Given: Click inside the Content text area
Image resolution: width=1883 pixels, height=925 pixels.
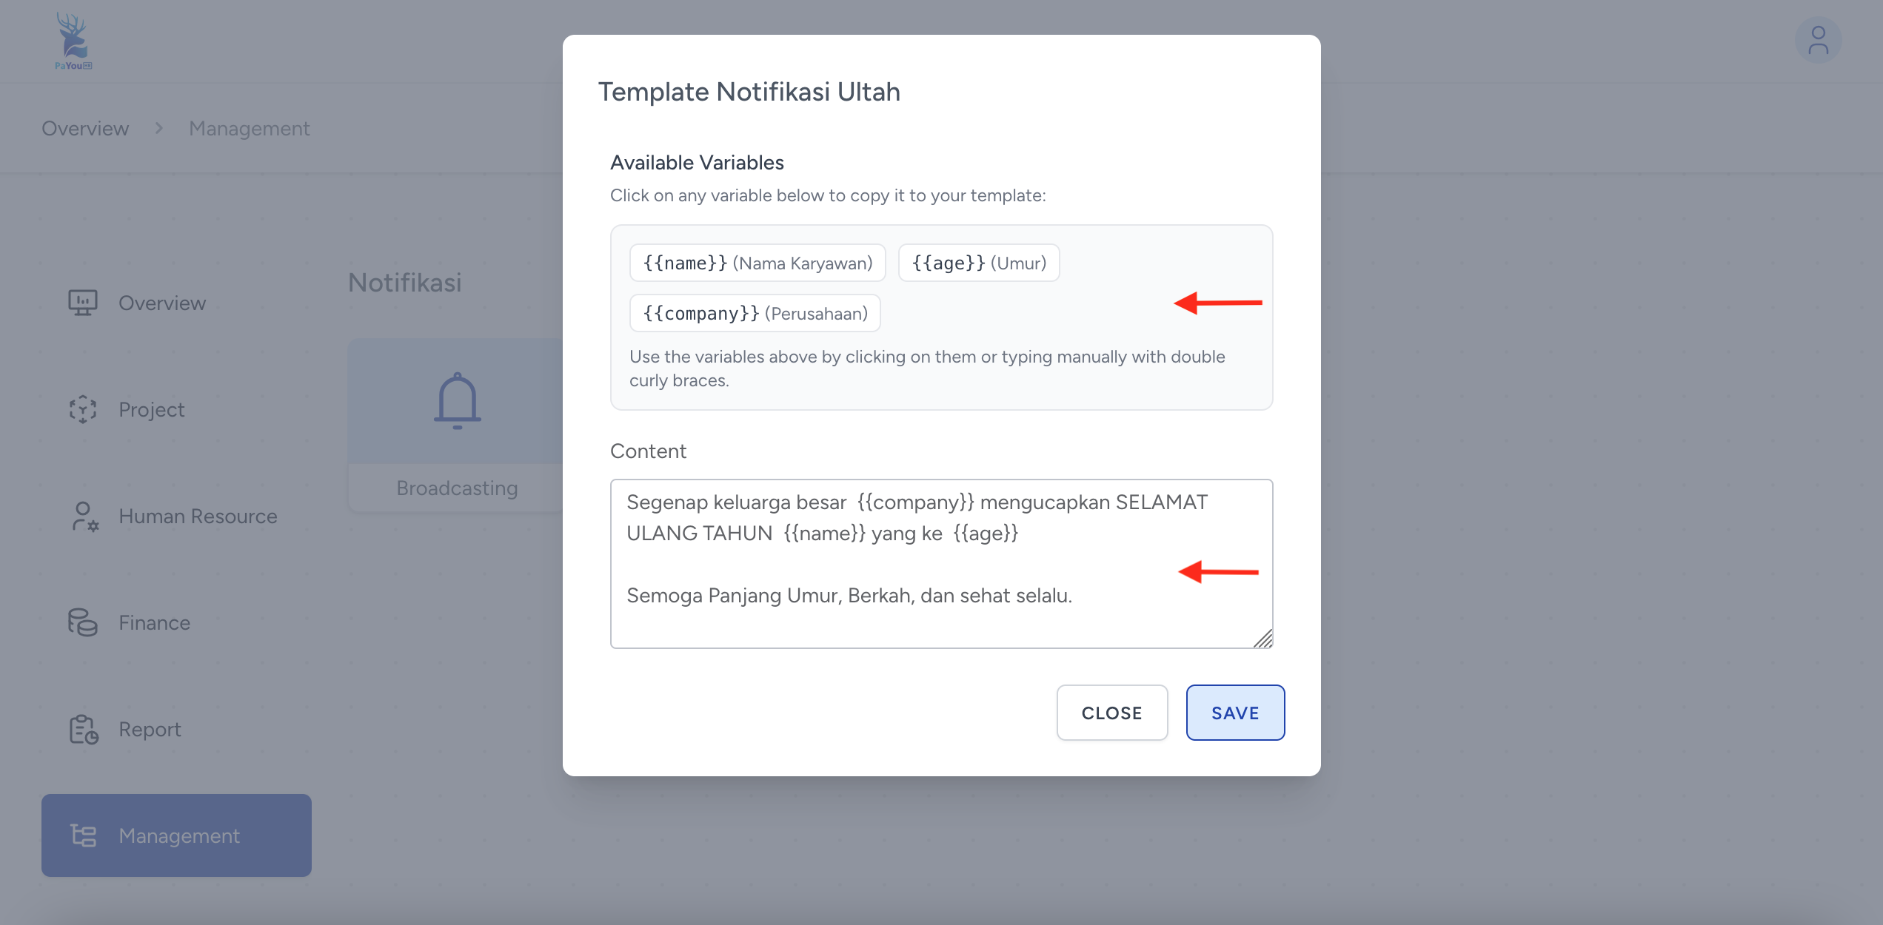Looking at the screenshot, I should tap(940, 563).
